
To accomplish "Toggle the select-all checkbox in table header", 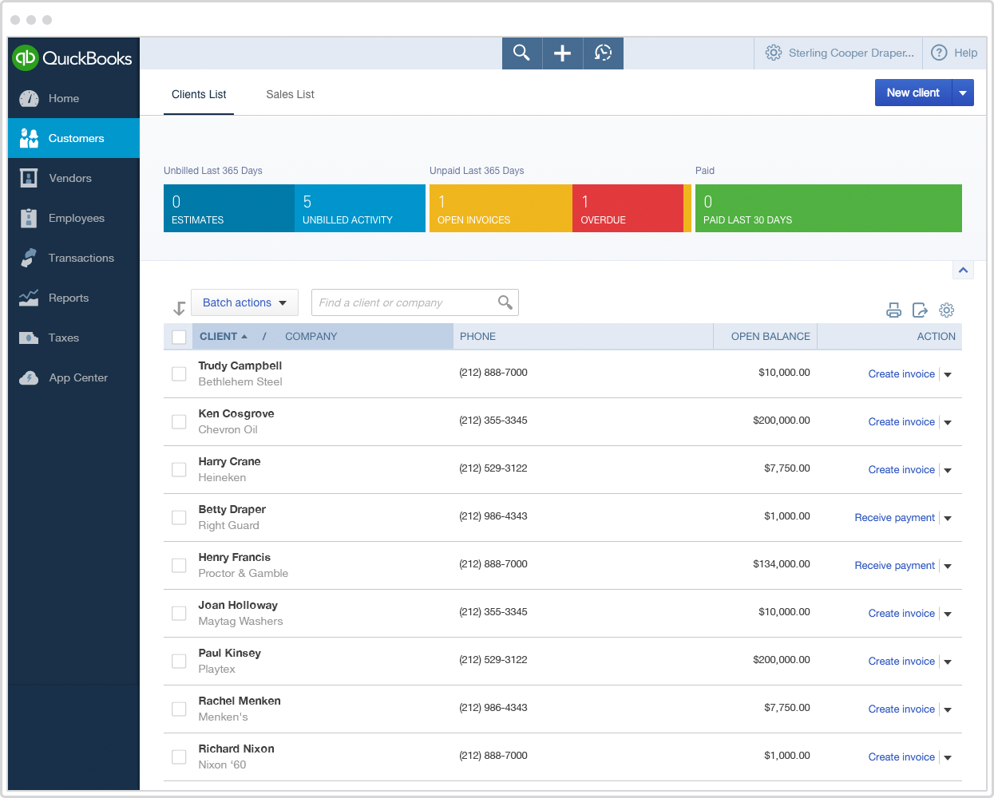I will coord(179,337).
